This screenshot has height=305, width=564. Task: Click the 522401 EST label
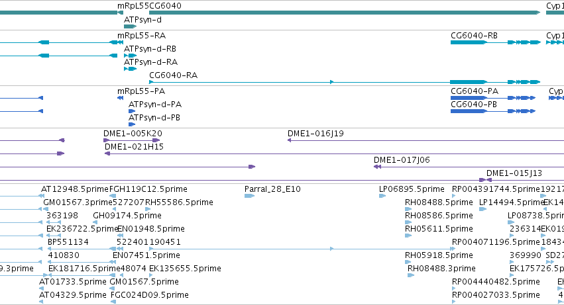(x=133, y=243)
